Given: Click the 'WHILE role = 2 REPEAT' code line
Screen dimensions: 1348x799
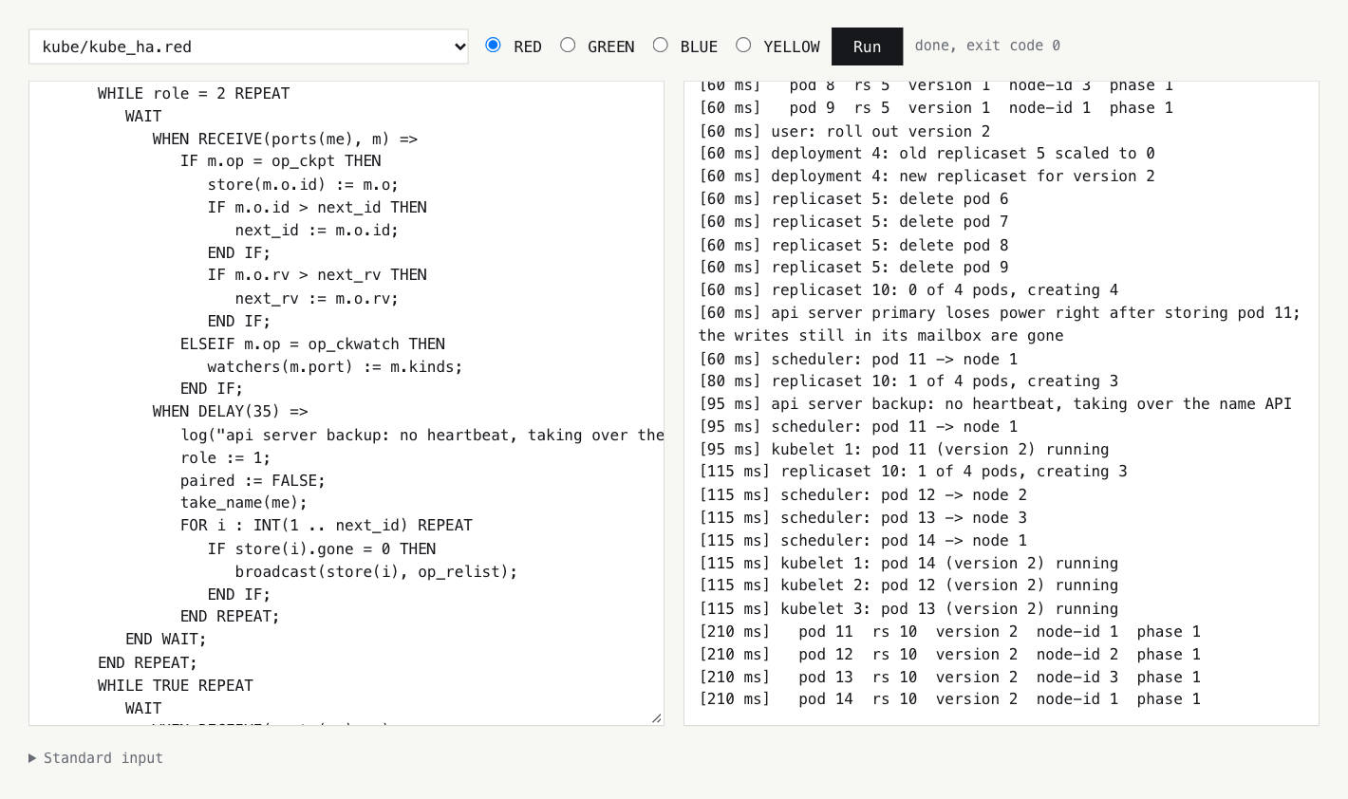Looking at the screenshot, I should click(194, 93).
